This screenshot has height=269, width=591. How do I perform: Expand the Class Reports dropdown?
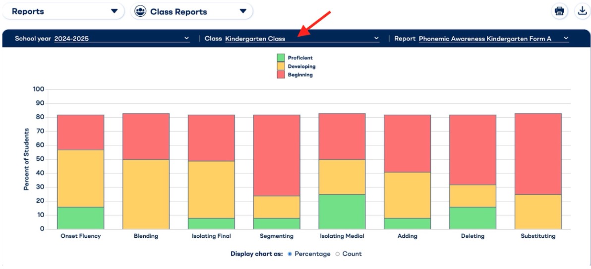point(191,12)
